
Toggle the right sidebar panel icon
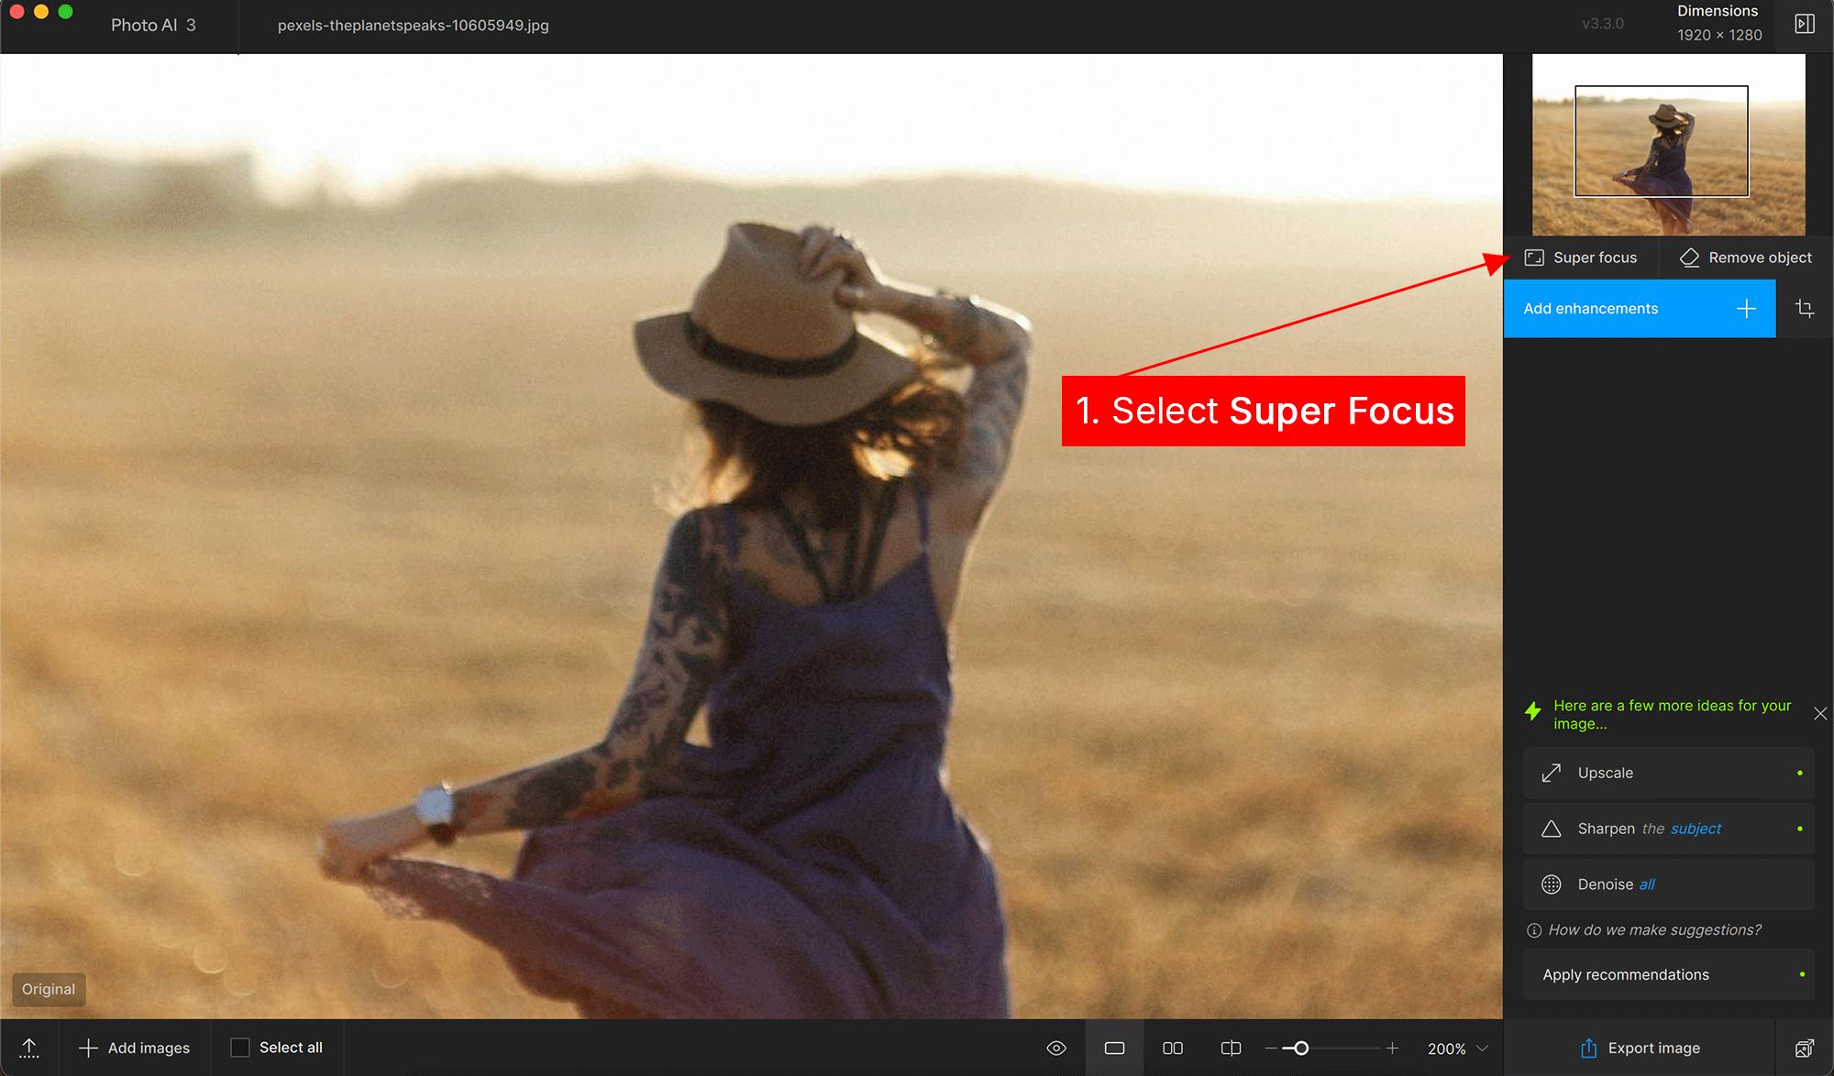pyautogui.click(x=1804, y=25)
